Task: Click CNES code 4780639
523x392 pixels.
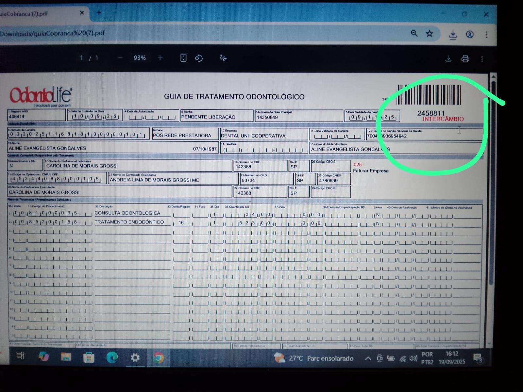Action: tap(328, 181)
